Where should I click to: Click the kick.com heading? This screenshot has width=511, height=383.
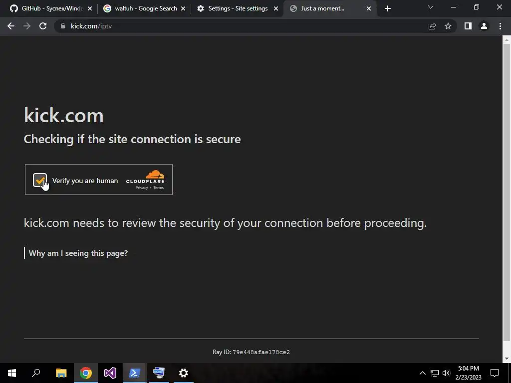pyautogui.click(x=63, y=115)
